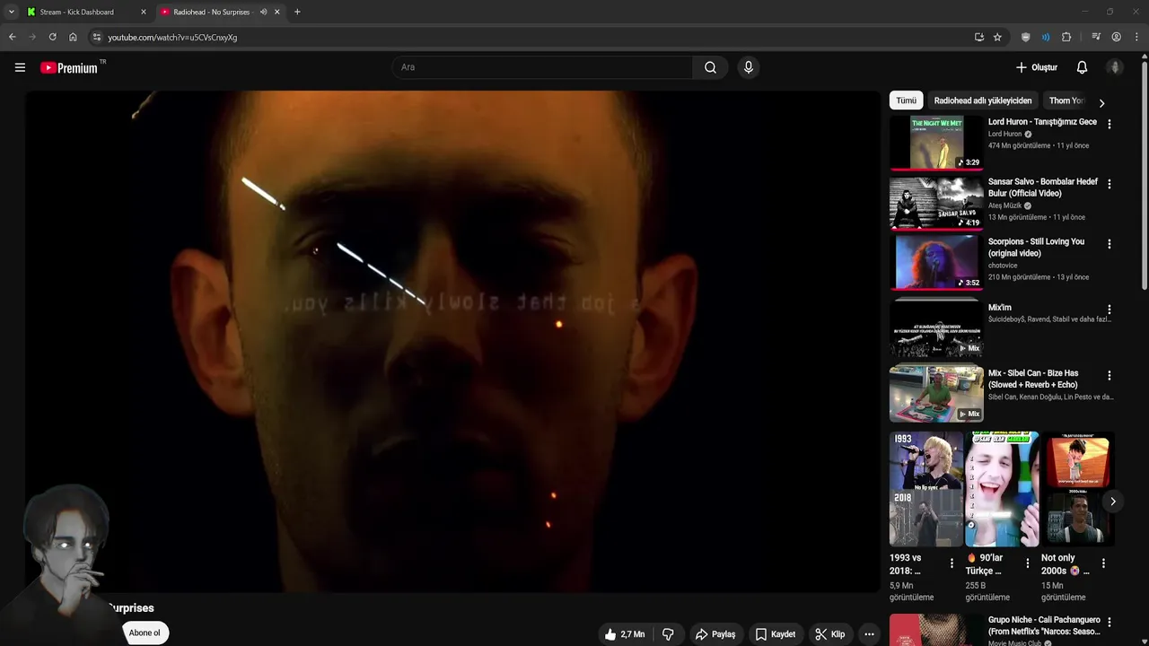Dislike the video
Viewport: 1149px width, 646px height.
coord(668,634)
